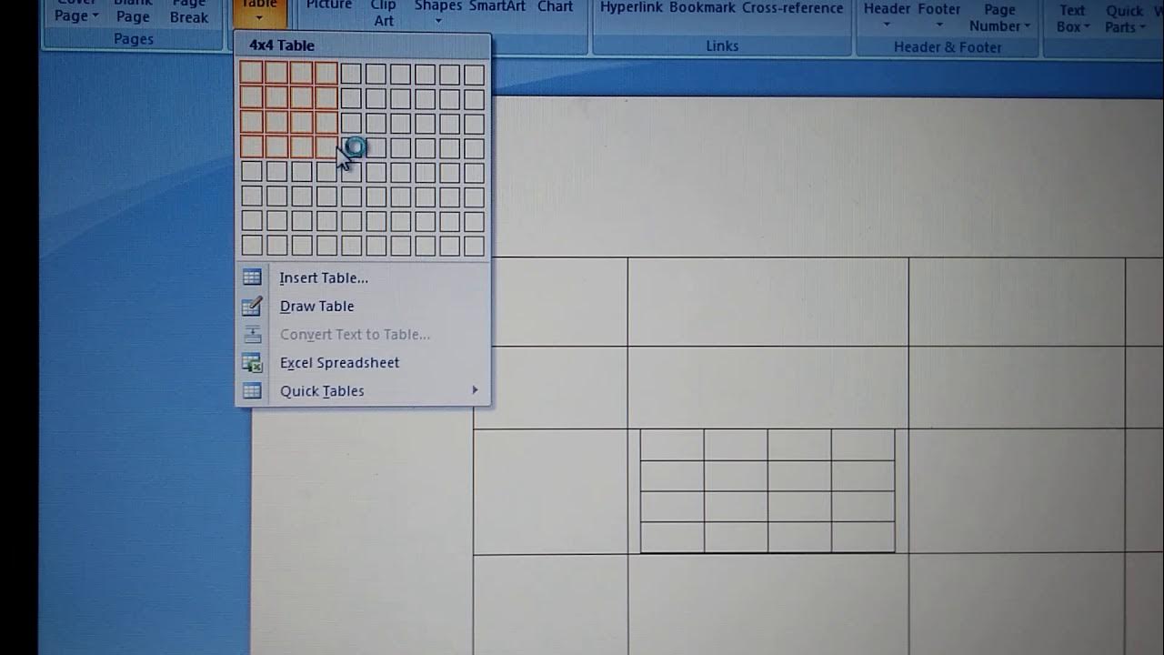Open the Cover Page dropdown
Screen dimensions: 1164x655
(76, 11)
